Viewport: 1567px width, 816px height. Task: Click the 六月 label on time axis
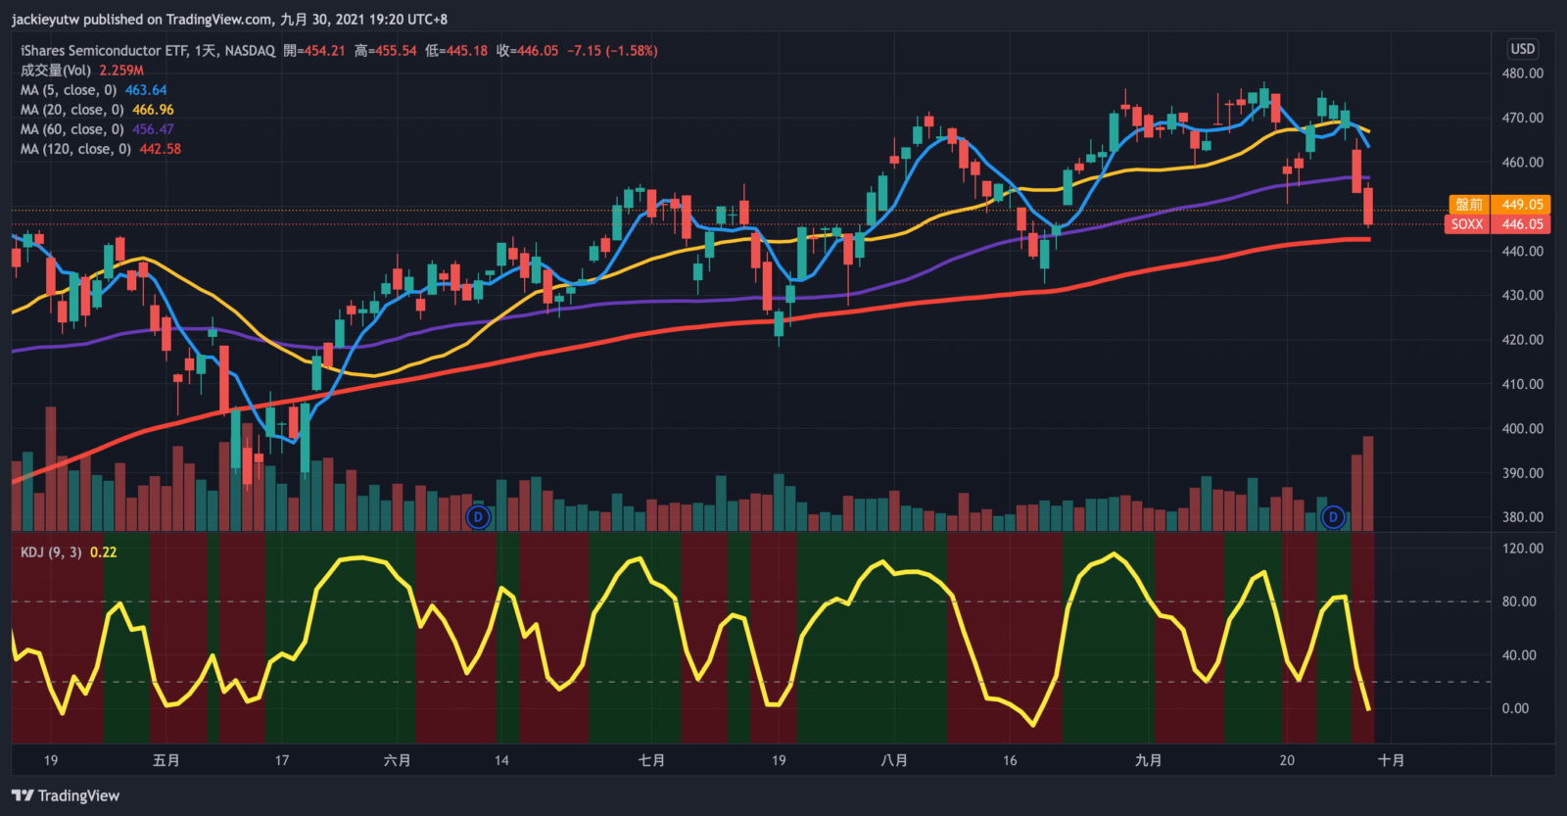click(x=397, y=760)
